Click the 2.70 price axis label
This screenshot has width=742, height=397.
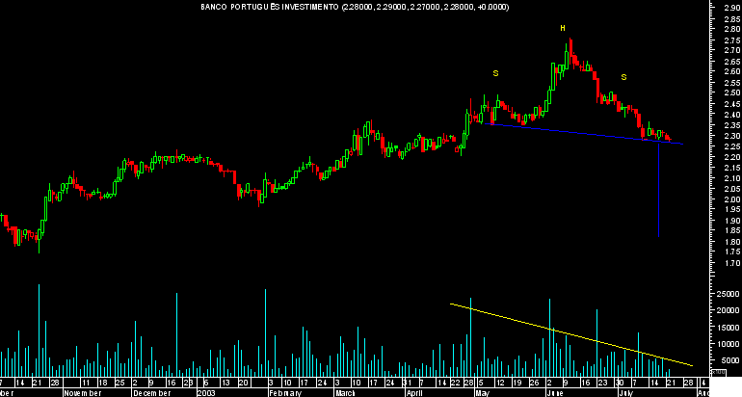pos(732,50)
